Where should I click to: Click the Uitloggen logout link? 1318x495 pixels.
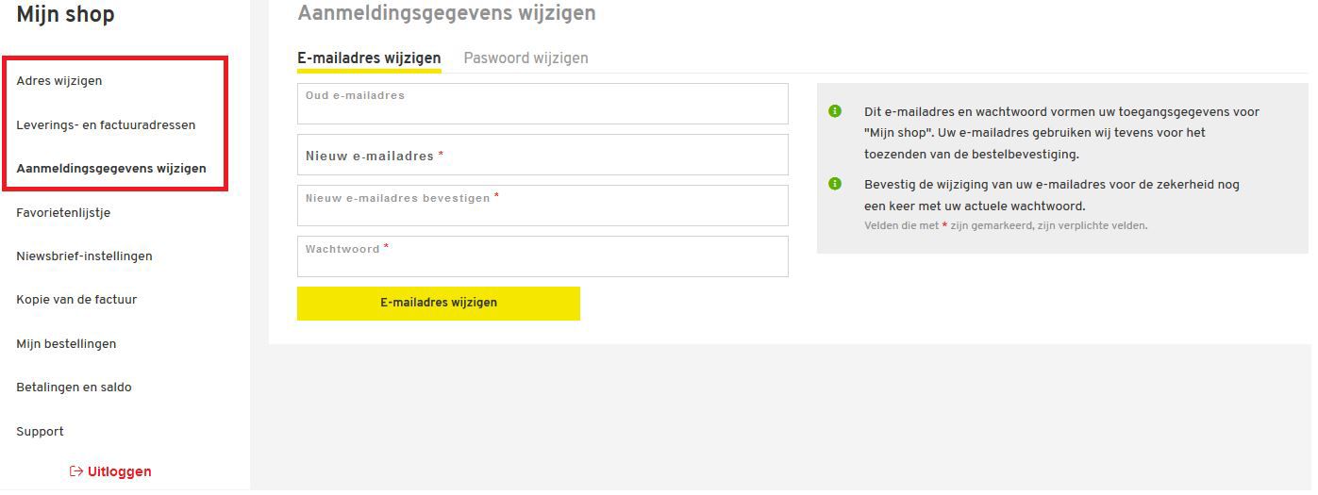(x=110, y=471)
